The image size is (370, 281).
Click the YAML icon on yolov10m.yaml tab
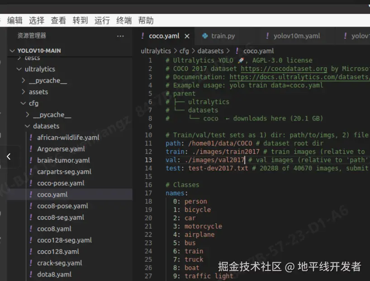(x=267, y=36)
